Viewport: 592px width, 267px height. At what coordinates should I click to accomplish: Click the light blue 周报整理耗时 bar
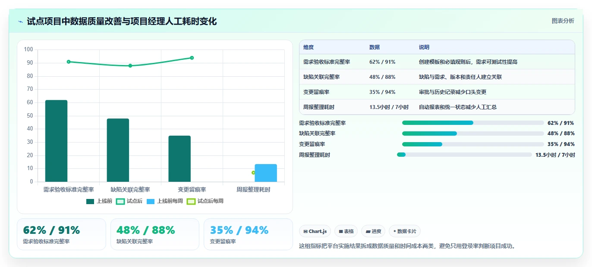point(266,173)
